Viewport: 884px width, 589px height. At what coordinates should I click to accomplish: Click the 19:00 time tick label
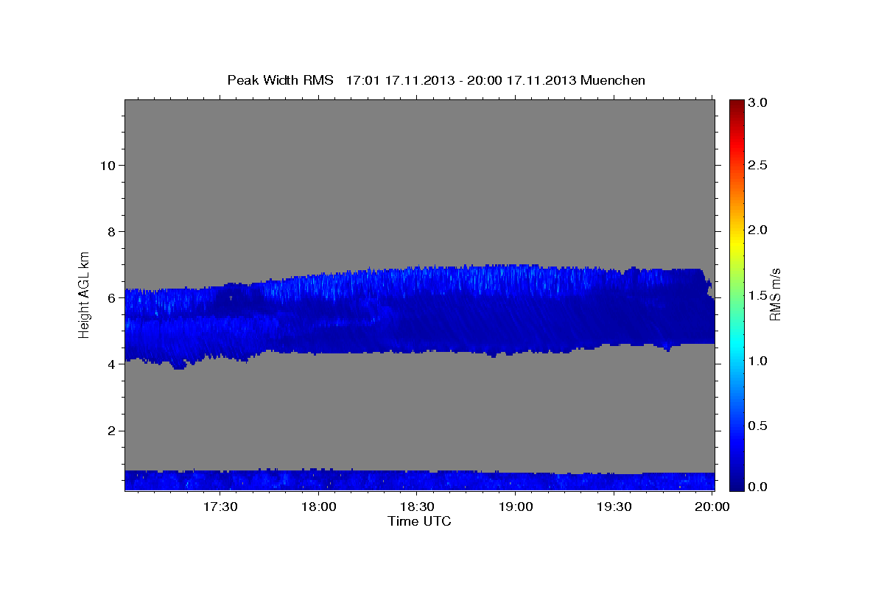tap(516, 507)
